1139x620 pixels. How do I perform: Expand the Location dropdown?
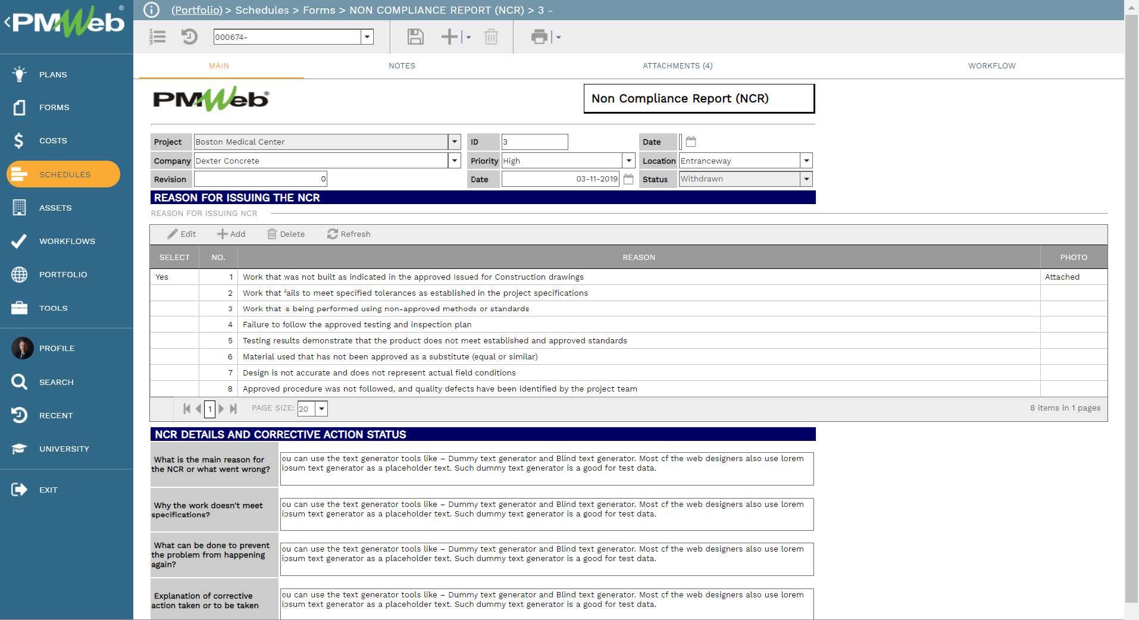click(x=806, y=161)
